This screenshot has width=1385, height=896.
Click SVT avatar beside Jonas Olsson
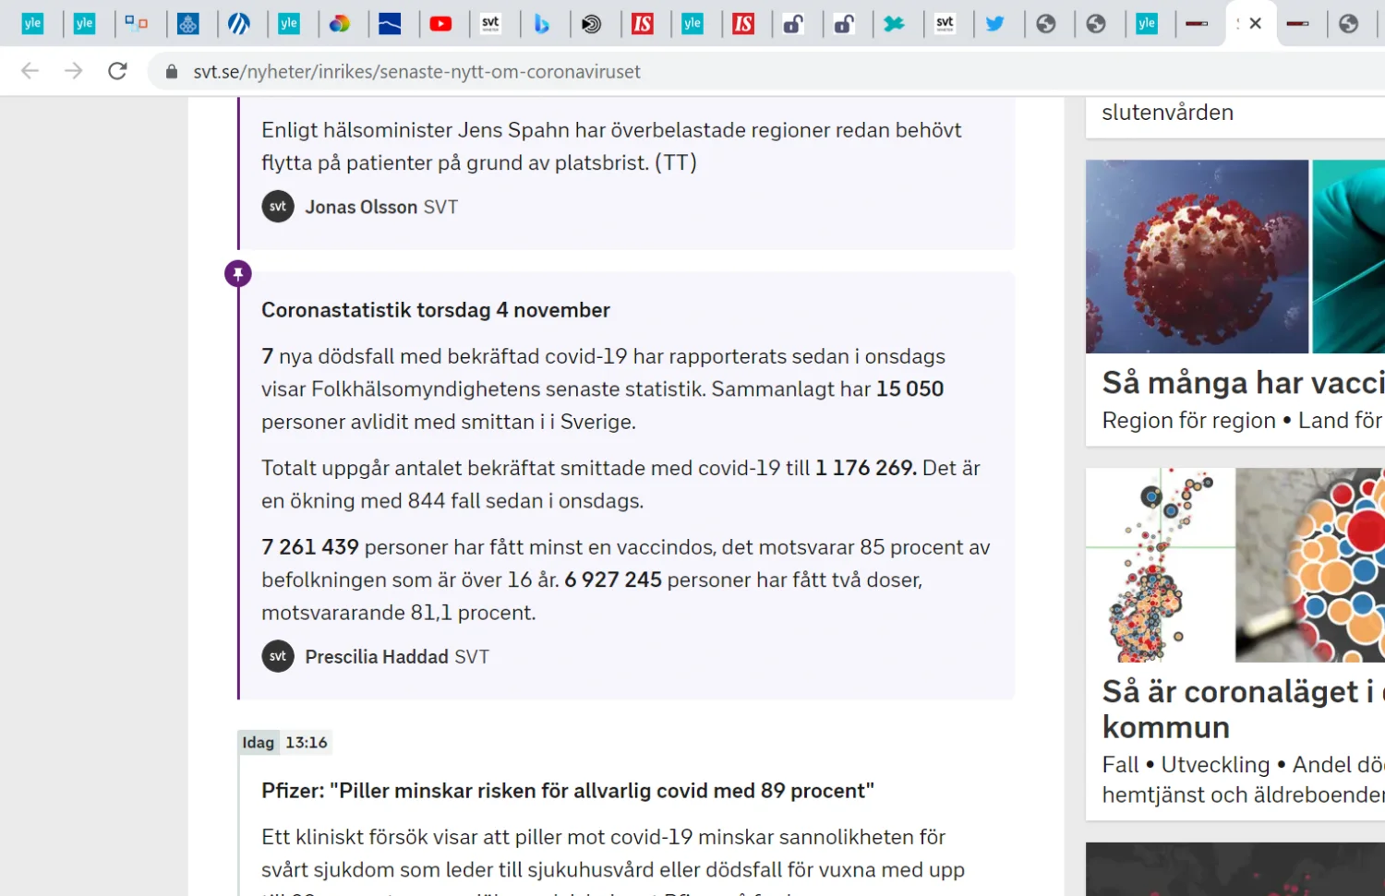click(x=278, y=207)
